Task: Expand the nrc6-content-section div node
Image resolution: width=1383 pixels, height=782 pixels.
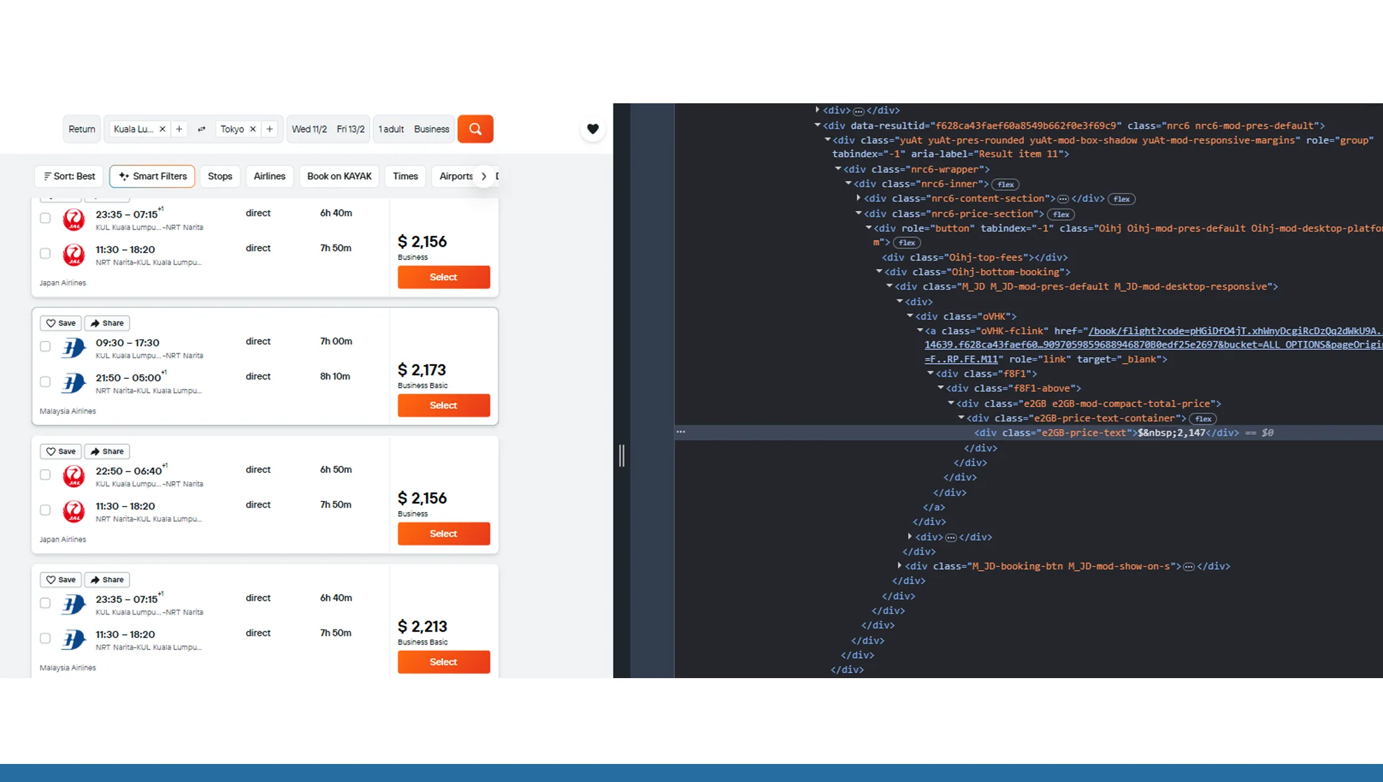Action: click(859, 198)
